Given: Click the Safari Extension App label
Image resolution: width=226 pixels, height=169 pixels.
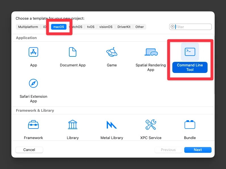Looking at the screenshot, I should click(x=34, y=99).
